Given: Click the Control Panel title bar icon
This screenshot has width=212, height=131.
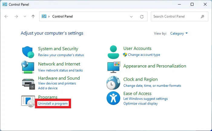Looking at the screenshot, I should (x=5, y=4).
